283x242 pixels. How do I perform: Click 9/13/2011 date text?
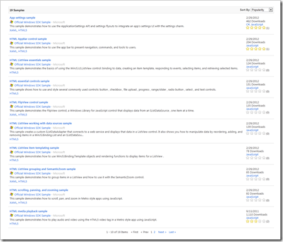[252, 211]
